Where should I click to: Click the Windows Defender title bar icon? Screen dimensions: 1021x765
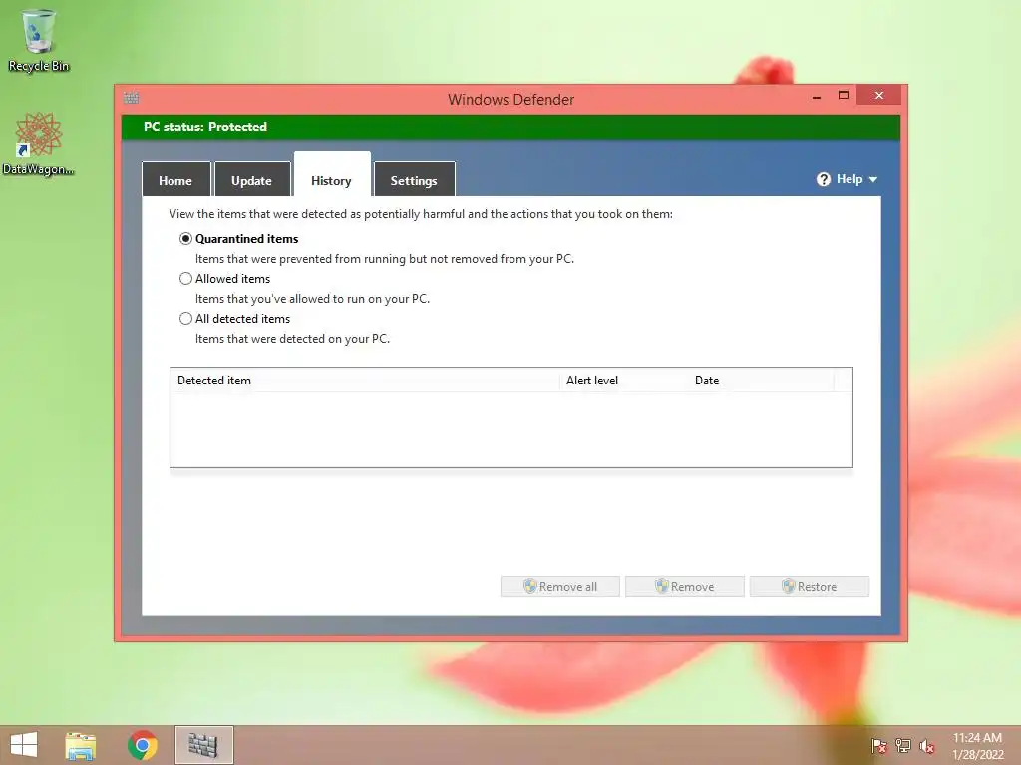pos(131,98)
